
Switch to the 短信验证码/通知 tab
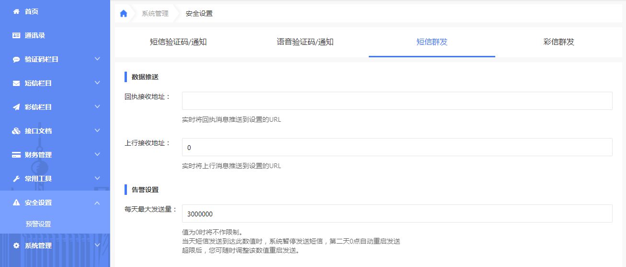pyautogui.click(x=178, y=42)
